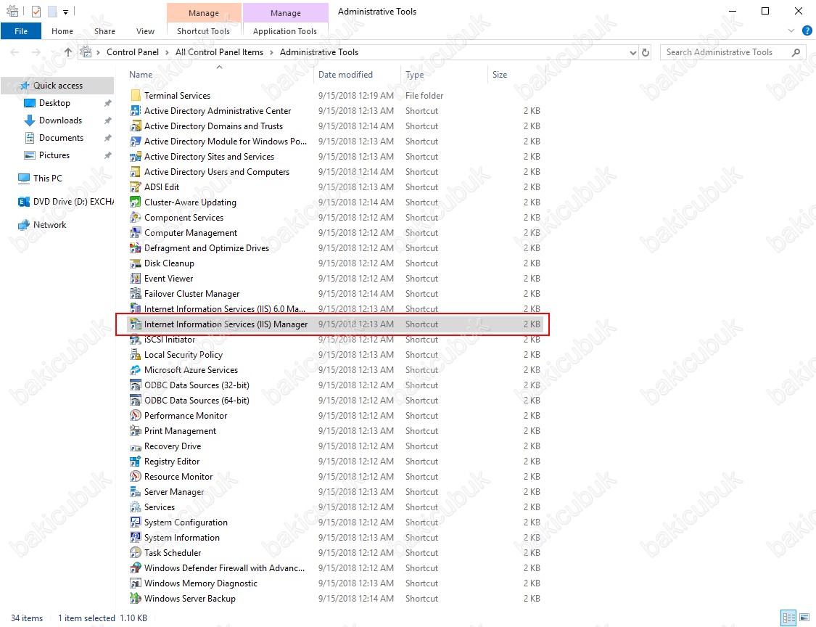Screen dimensions: 816x627
Task: Click the Windows Defender Firewall icon
Action: (x=136, y=568)
